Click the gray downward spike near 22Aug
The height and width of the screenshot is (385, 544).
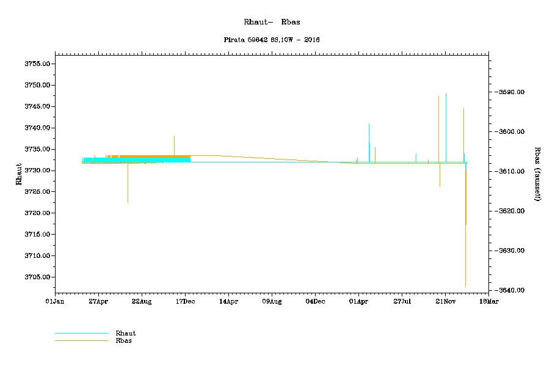[x=128, y=186]
